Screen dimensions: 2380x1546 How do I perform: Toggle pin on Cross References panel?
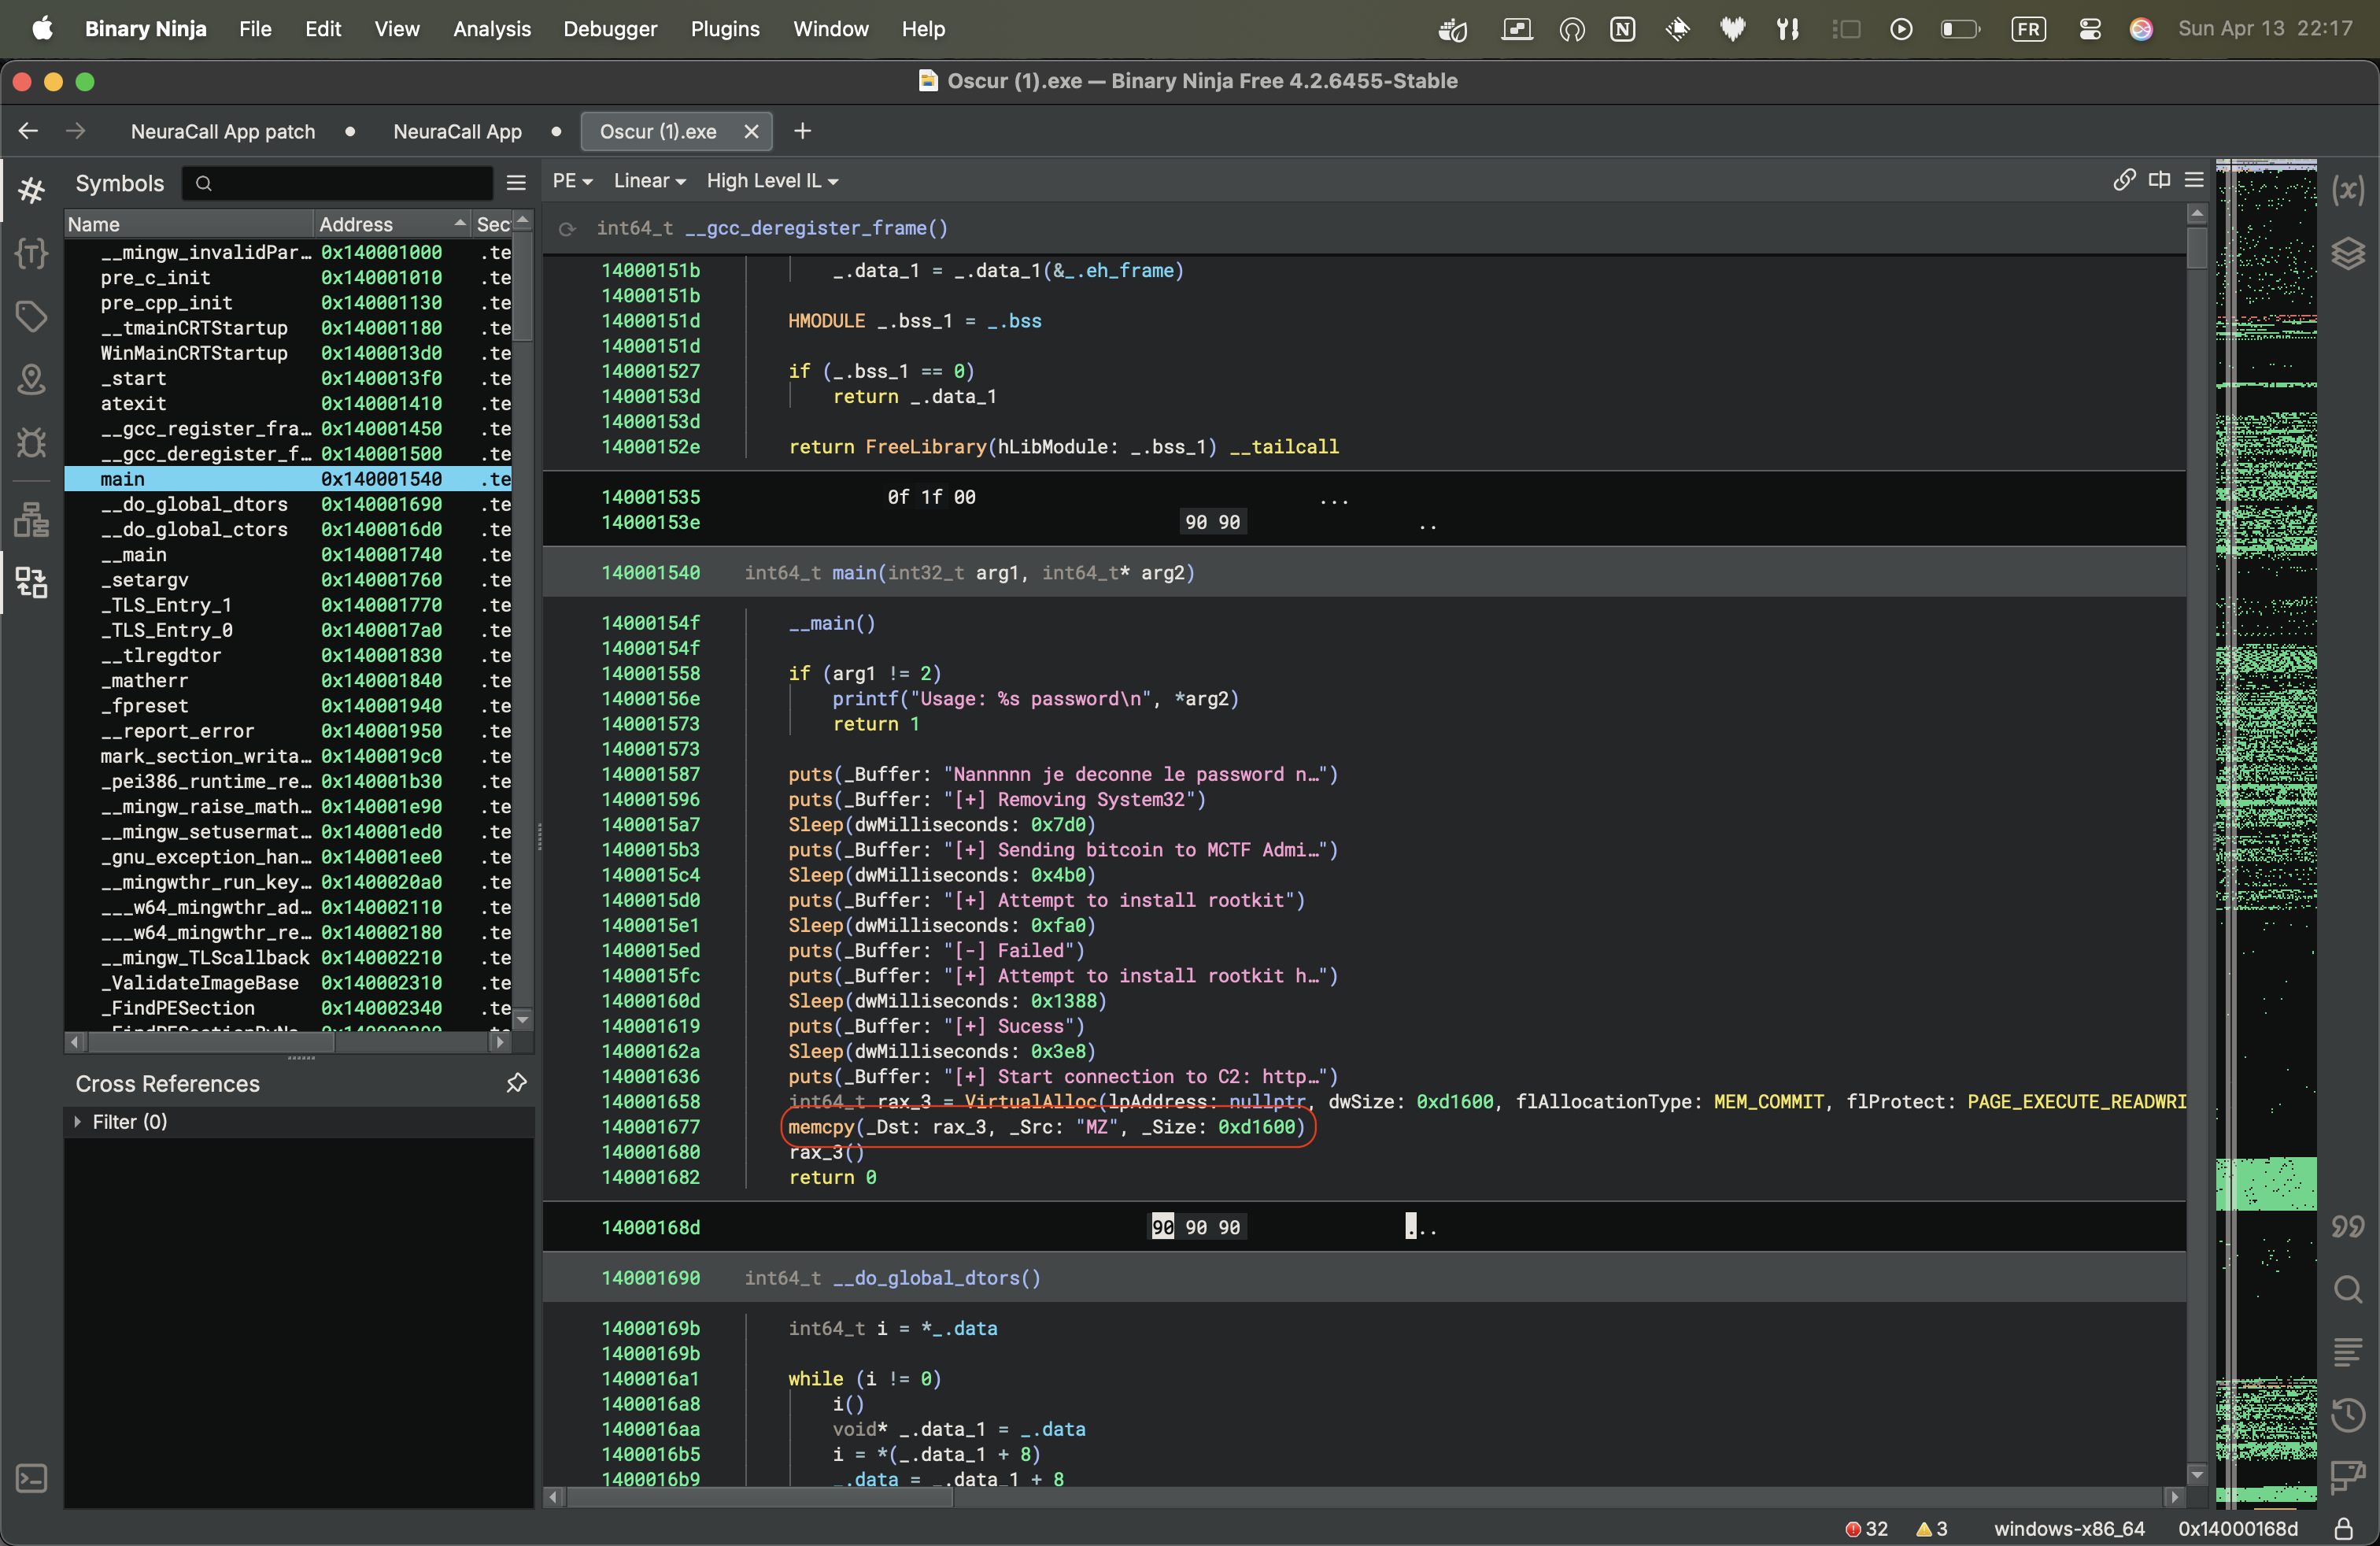[516, 1083]
